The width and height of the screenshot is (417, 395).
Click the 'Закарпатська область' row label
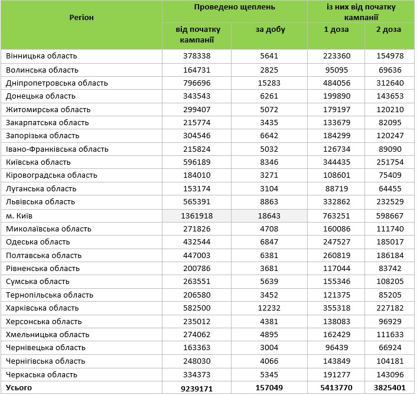(x=47, y=123)
